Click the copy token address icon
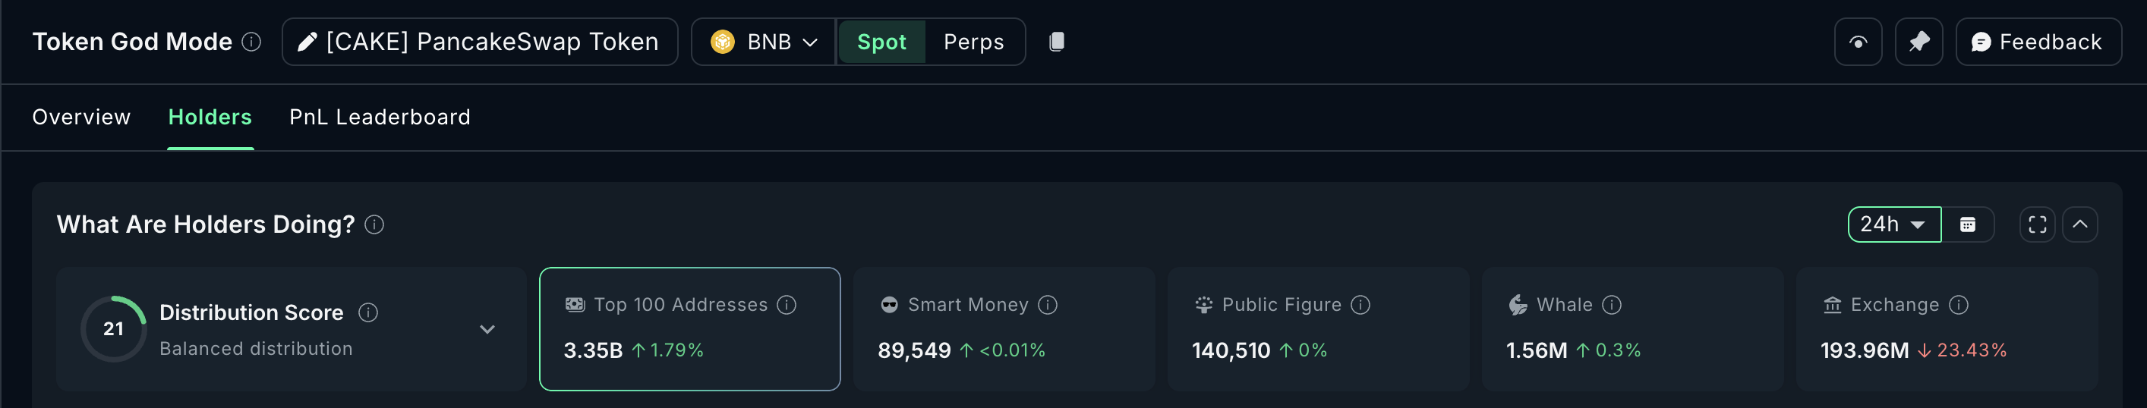This screenshot has height=408, width=2147. pyautogui.click(x=1056, y=42)
